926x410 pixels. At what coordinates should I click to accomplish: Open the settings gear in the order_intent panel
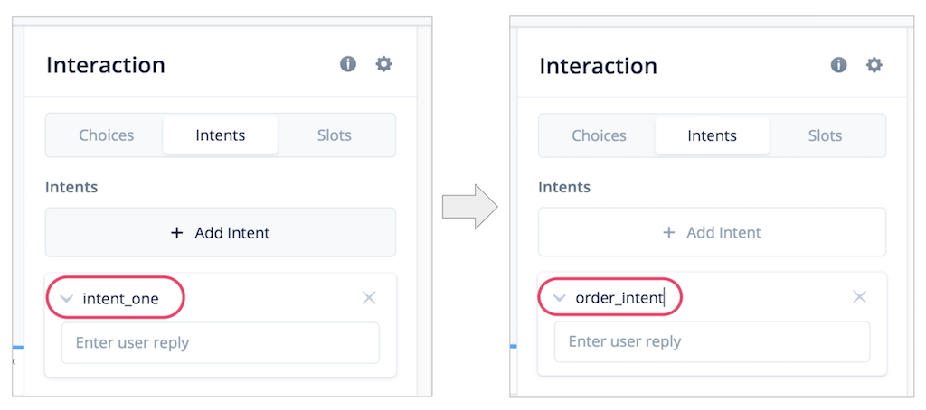coord(874,64)
